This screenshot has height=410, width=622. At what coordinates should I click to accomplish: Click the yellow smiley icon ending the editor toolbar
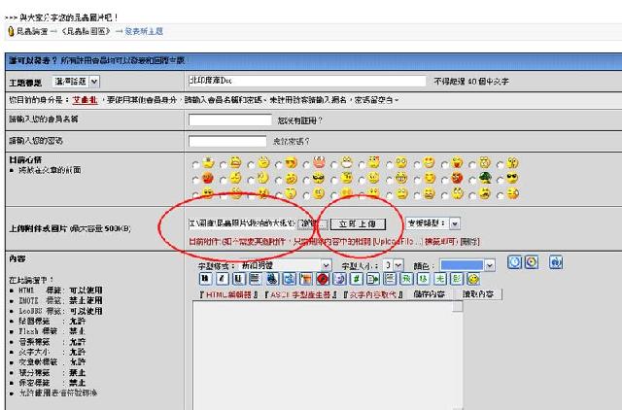472,279
